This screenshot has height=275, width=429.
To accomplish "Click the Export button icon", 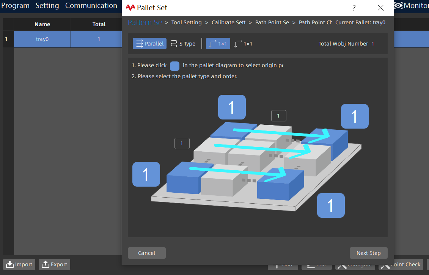I will coord(46,264).
